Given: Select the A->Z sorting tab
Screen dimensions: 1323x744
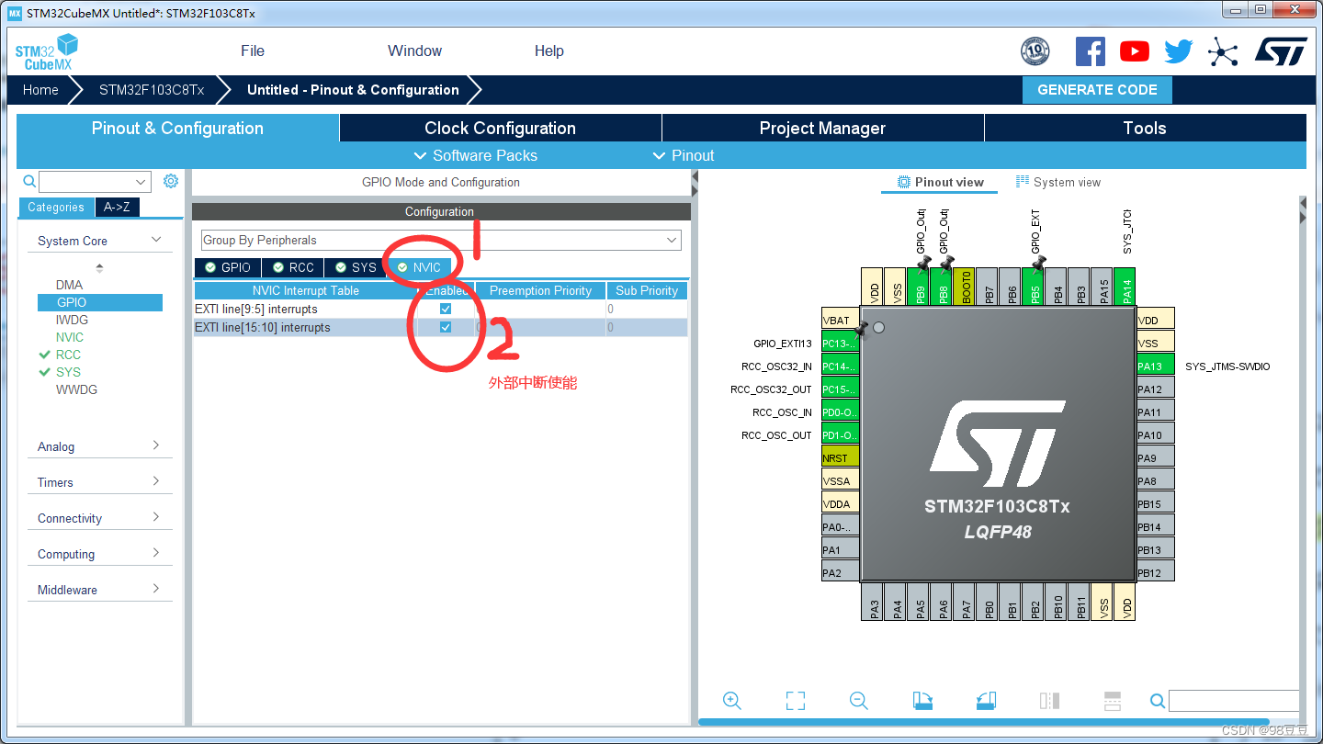Looking at the screenshot, I should coord(117,208).
